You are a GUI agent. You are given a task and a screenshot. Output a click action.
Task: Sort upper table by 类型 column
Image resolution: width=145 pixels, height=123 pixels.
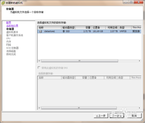pyautogui.click(x=125, y=28)
